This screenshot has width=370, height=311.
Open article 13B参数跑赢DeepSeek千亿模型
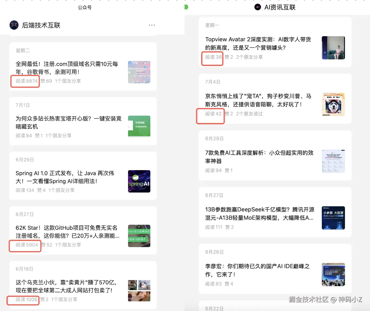260,214
